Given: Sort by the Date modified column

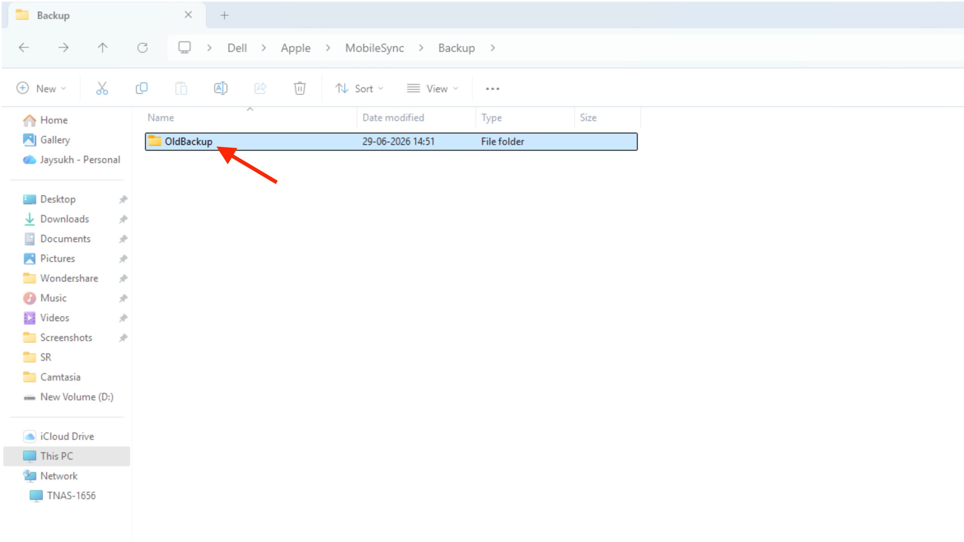Looking at the screenshot, I should click(x=393, y=118).
